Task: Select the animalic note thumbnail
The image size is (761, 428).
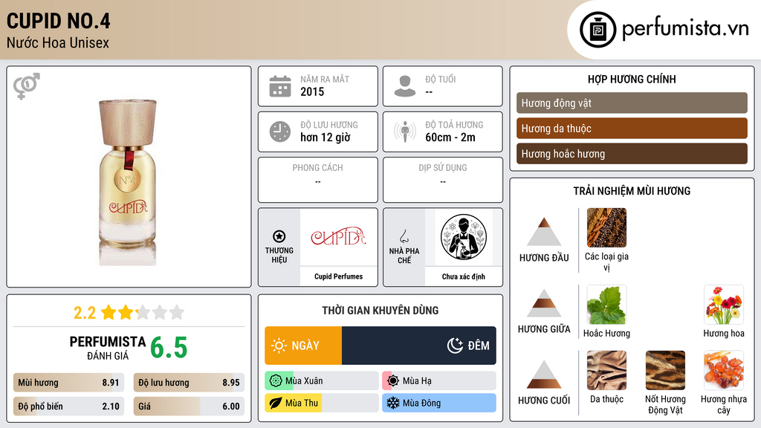Action: [665, 370]
